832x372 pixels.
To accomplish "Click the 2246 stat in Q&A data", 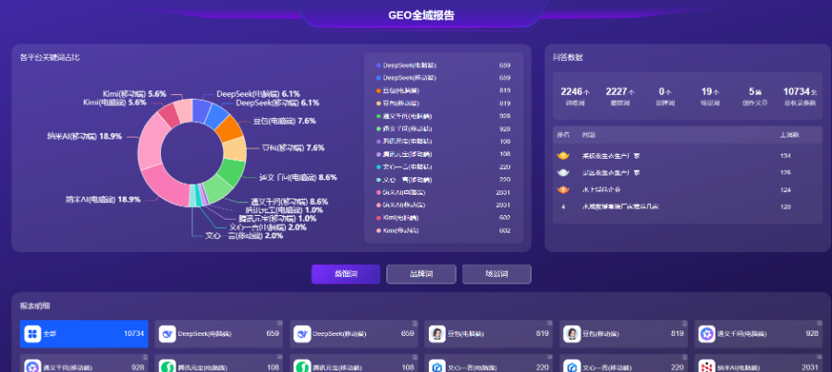I will tap(574, 96).
